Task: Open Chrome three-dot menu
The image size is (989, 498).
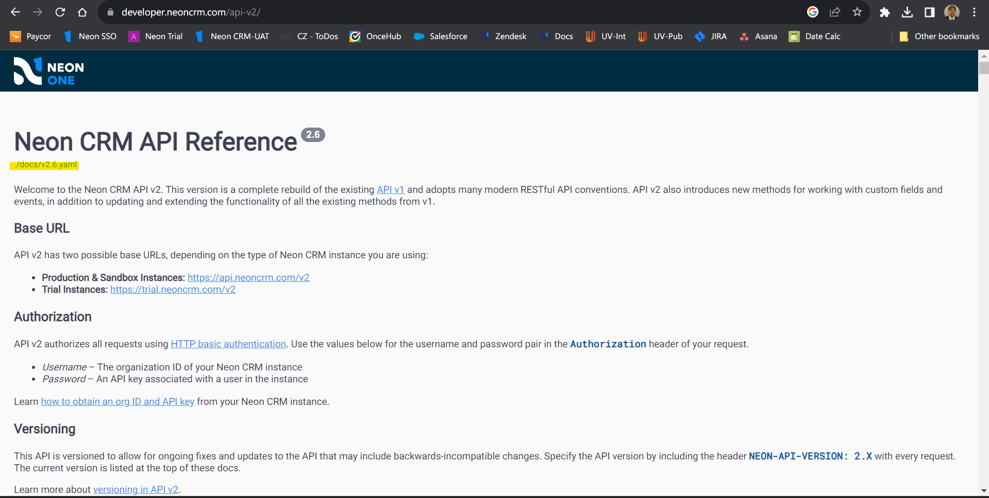Action: click(974, 12)
